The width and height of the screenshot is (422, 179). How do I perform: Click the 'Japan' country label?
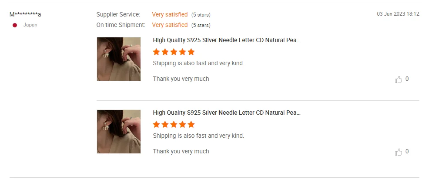click(x=30, y=25)
